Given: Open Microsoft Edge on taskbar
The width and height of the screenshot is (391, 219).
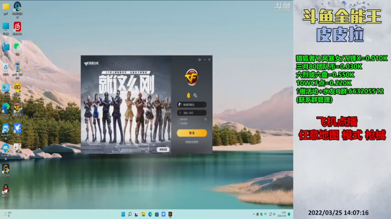Looking at the screenshot, I should (x=150, y=214).
